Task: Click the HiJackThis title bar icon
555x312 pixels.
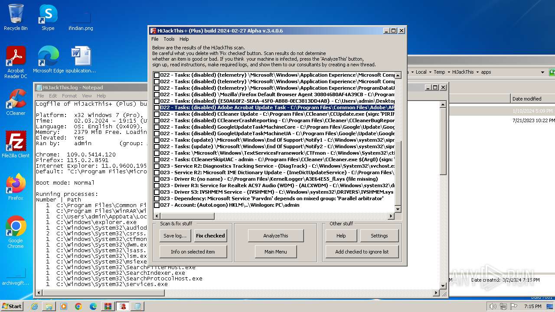Action: (153, 31)
